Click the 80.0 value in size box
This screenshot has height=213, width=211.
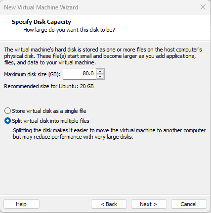pyautogui.click(x=88, y=73)
